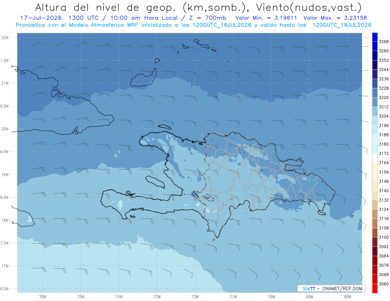Click the "19N" latitude label
The image size is (390, 301).
tap(5, 175)
